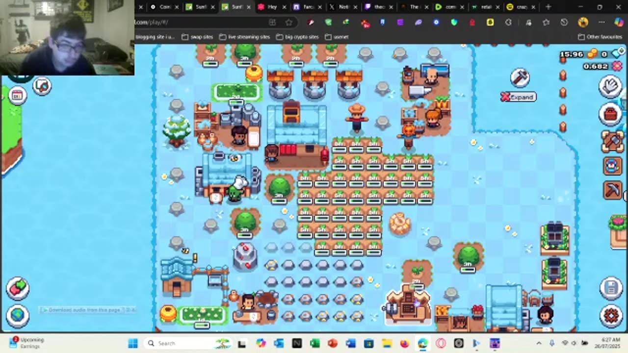Bookmark page with the star icon

coord(288,22)
